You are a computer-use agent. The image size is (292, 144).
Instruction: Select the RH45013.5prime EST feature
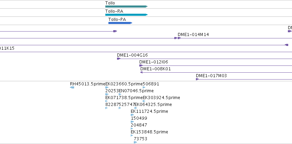72,87
